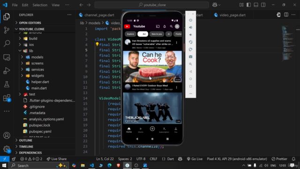The height and width of the screenshot is (169, 300).
Task: Select the Explore chip in Youtube app
Action: click(130, 34)
